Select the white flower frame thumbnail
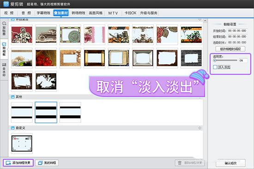 22,58
